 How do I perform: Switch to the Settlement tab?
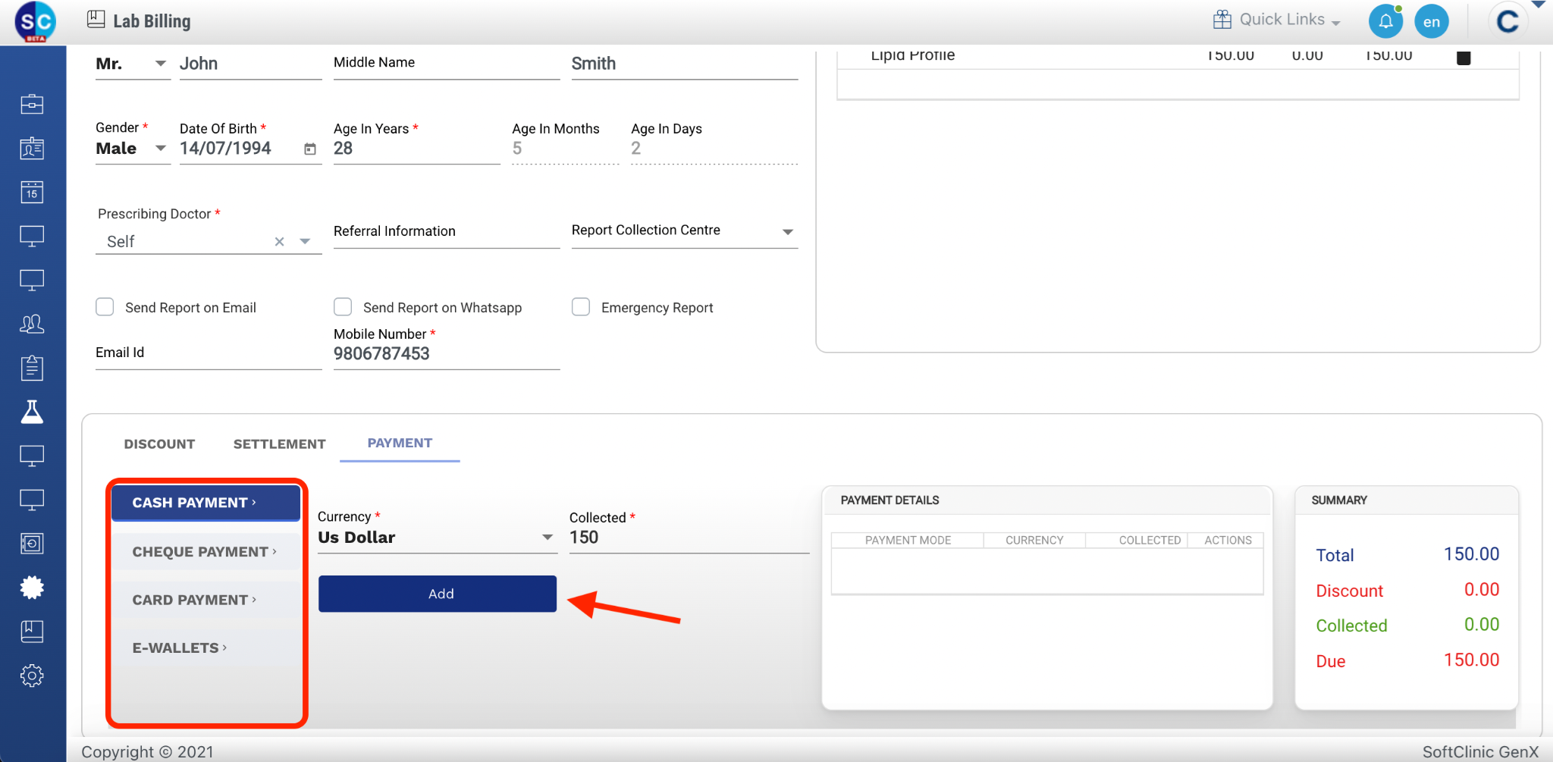pyautogui.click(x=279, y=444)
